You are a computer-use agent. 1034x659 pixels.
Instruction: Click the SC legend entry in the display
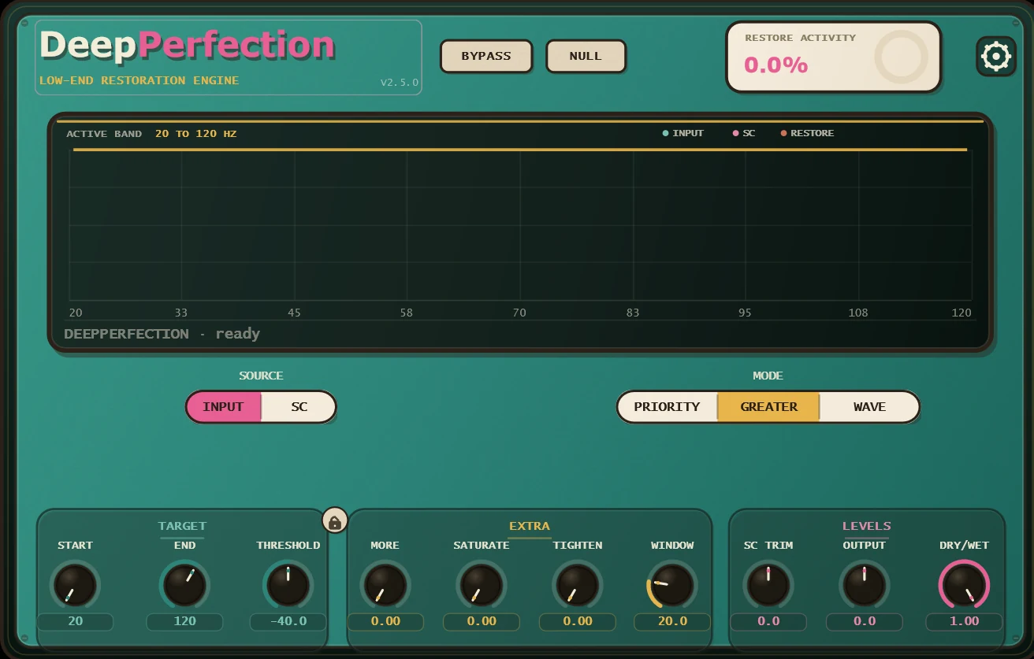click(x=744, y=133)
